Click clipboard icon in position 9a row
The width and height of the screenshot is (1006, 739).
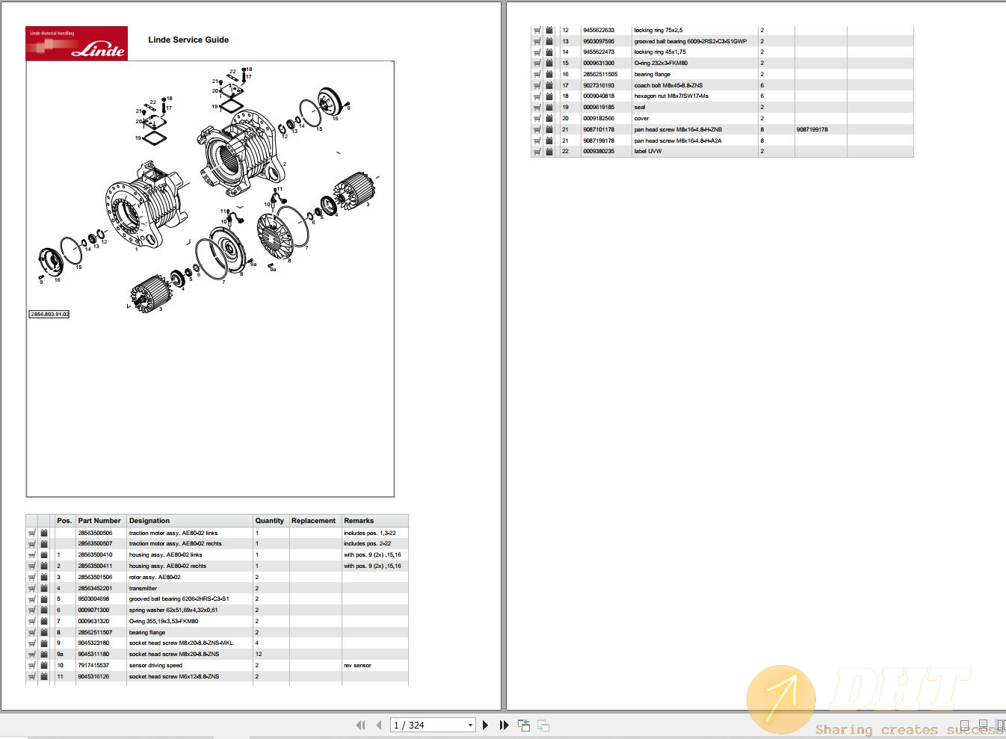pos(44,654)
